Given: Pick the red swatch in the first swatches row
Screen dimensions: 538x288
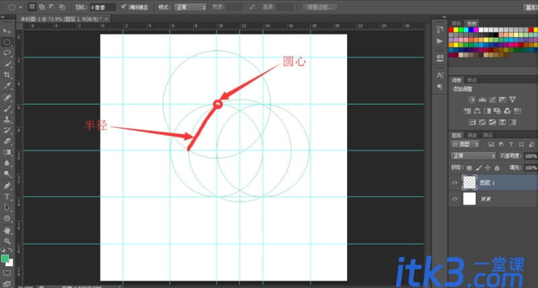Looking at the screenshot, I should tap(451, 30).
